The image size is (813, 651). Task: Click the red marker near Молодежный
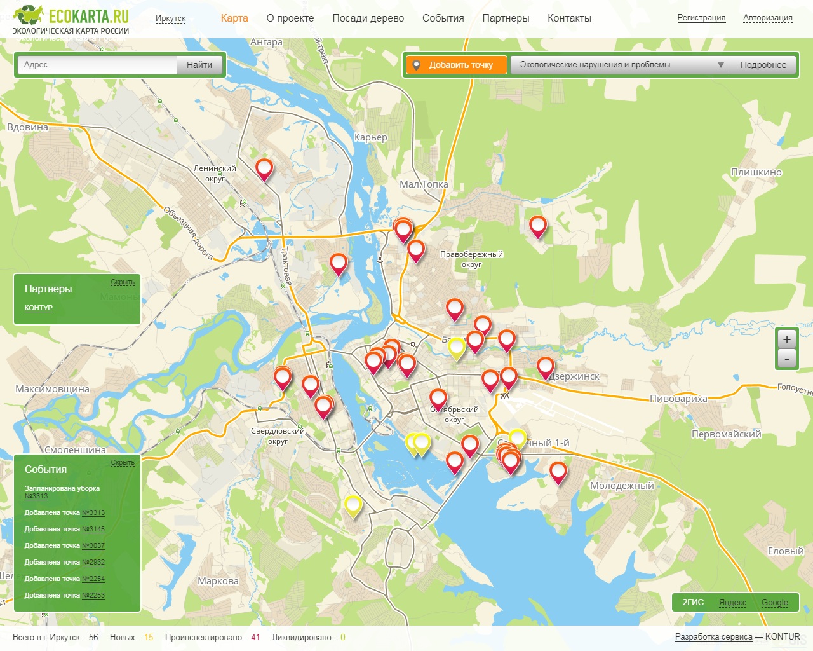558,472
